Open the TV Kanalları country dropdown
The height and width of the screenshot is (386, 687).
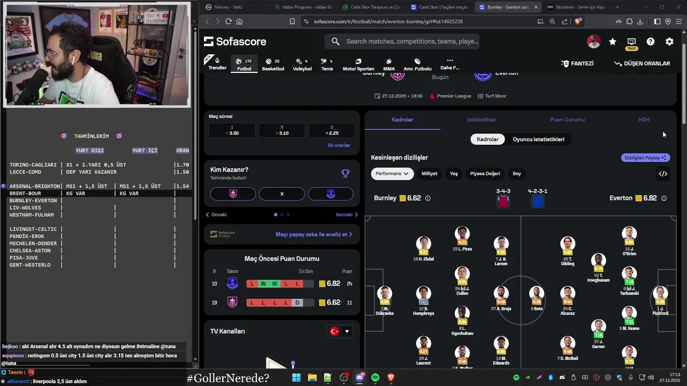[x=340, y=331]
